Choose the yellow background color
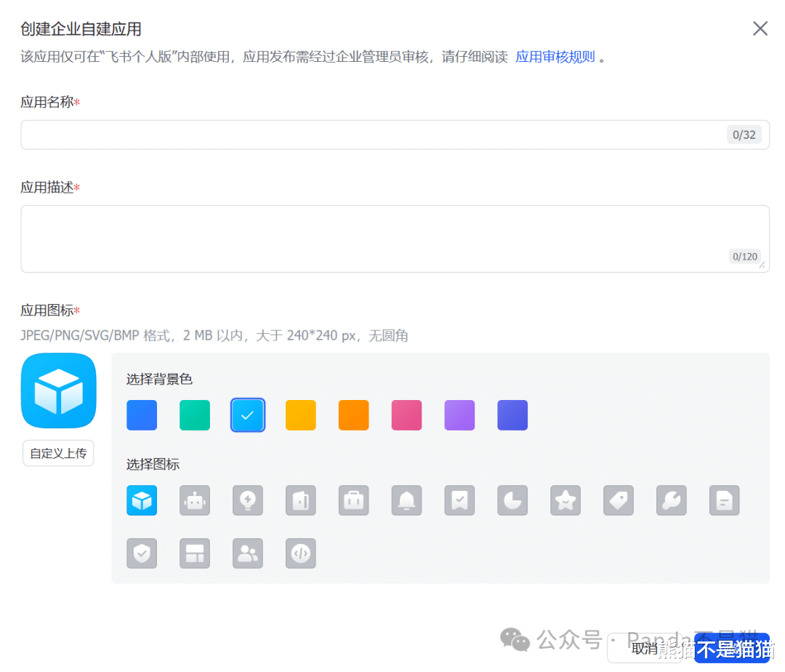The image size is (785, 672). point(301,415)
